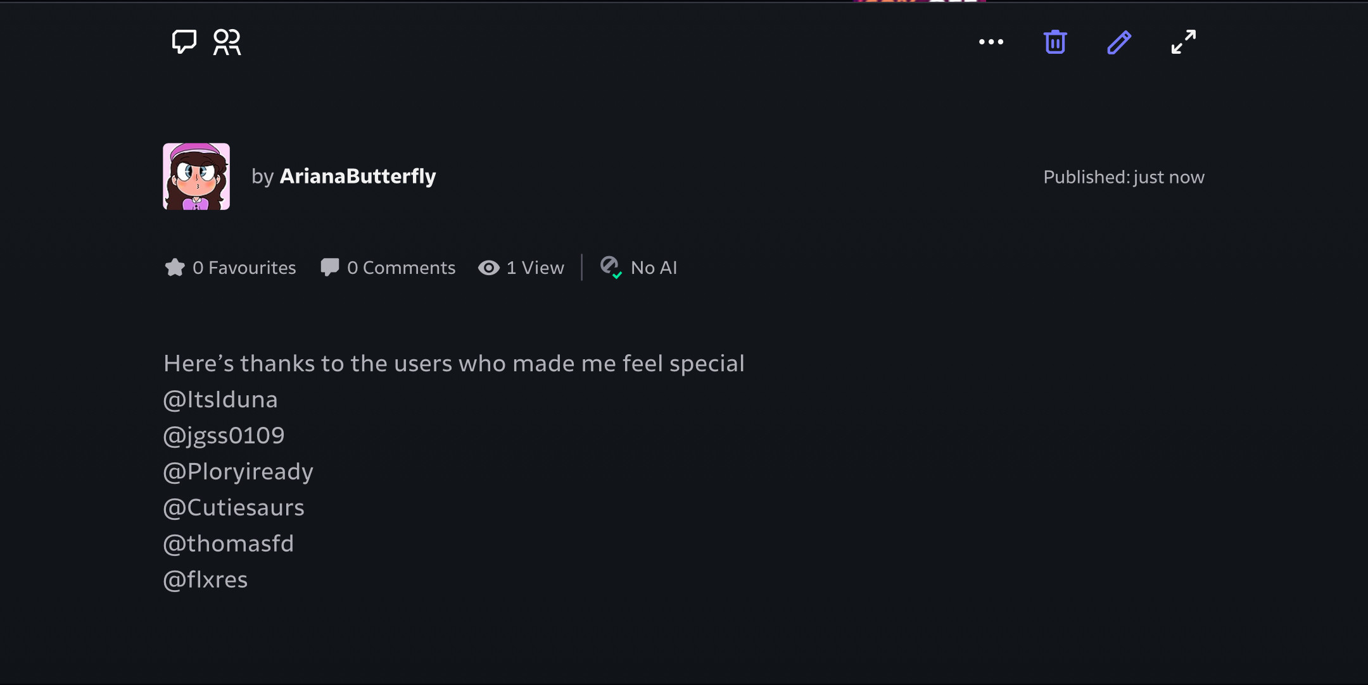Click the No AI badge icon
Viewport: 1368px width, 685px height.
click(x=611, y=267)
